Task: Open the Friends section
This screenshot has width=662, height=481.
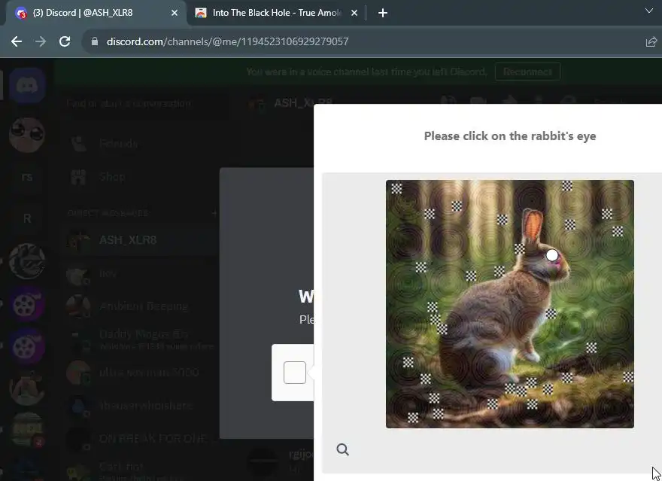Action: coord(139,144)
